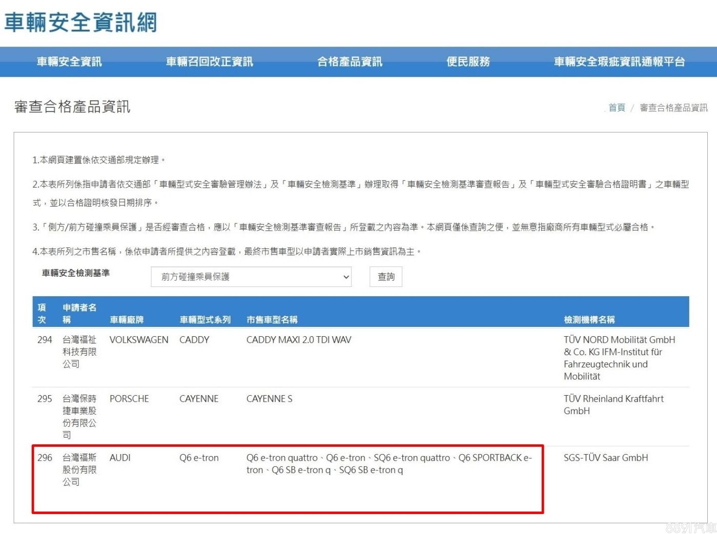717x534 pixels.
Task: Select the 合格產品資訊 navigation item
Action: click(x=350, y=62)
